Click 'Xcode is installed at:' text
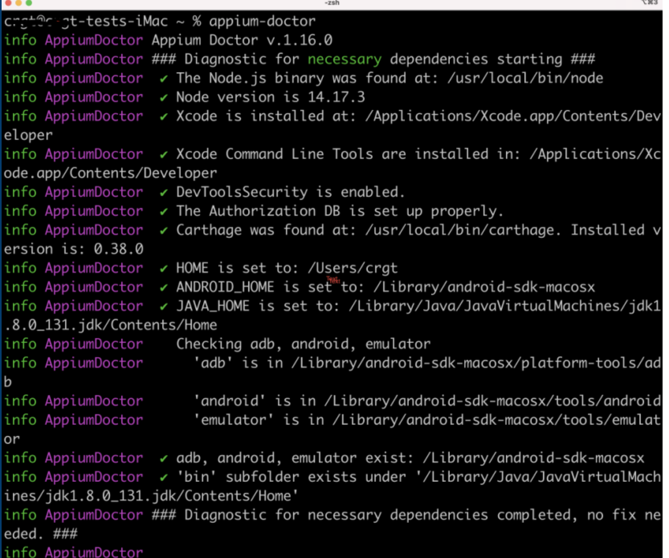The width and height of the screenshot is (669, 558). click(266, 116)
